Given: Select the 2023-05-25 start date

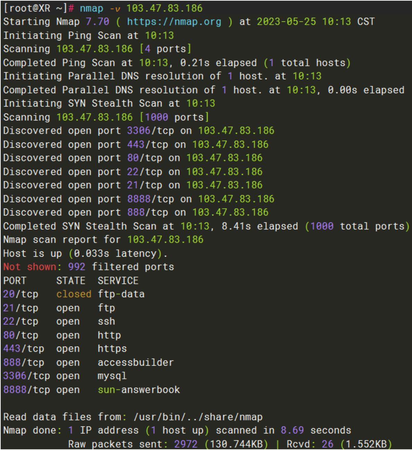Looking at the screenshot, I should (286, 22).
